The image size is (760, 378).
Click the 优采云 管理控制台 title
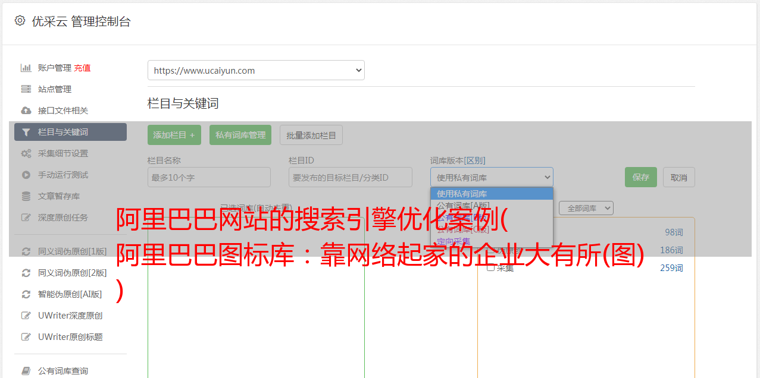pos(81,21)
